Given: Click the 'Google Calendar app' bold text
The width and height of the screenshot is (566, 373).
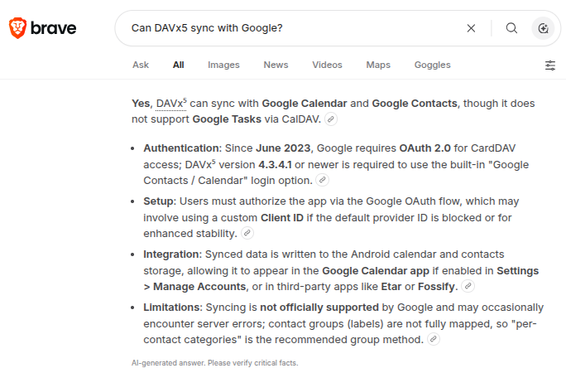Looking at the screenshot, I should pyautogui.click(x=376, y=271).
